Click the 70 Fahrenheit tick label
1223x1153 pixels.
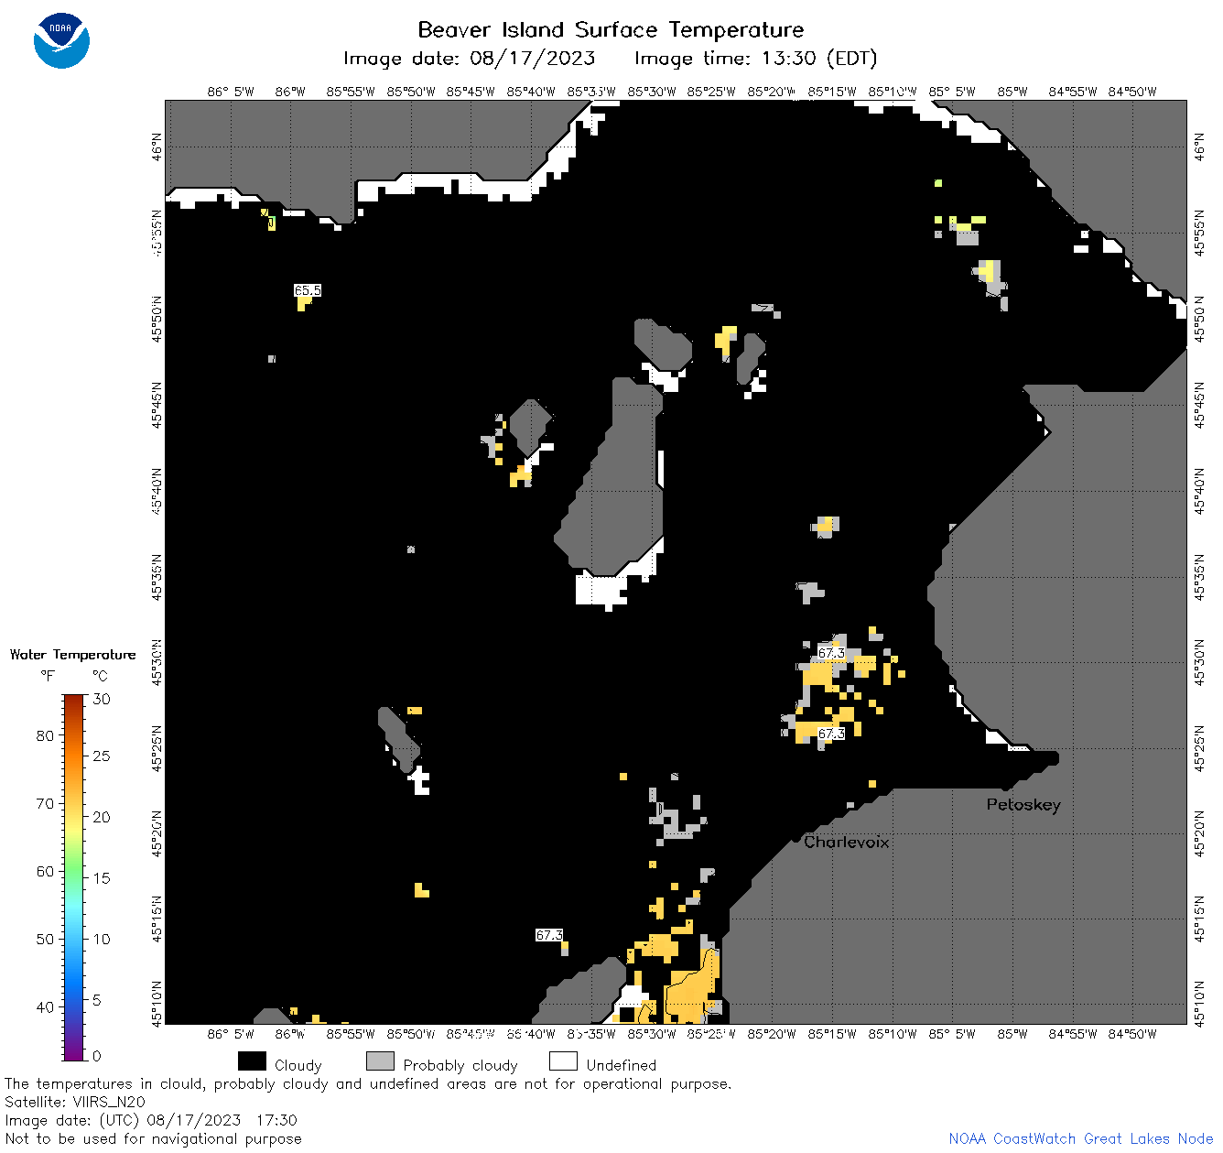pyautogui.click(x=45, y=803)
